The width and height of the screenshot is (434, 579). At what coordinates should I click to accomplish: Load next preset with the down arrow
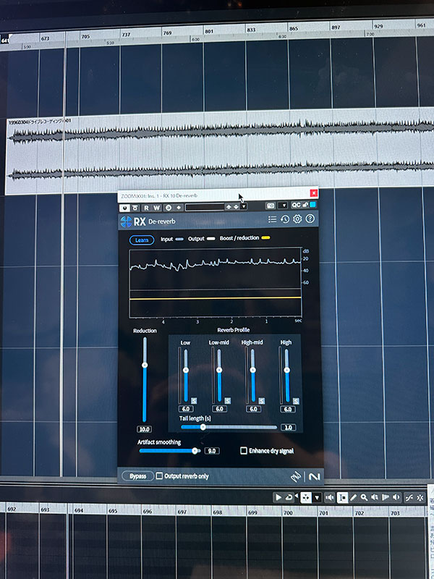[x=237, y=207]
